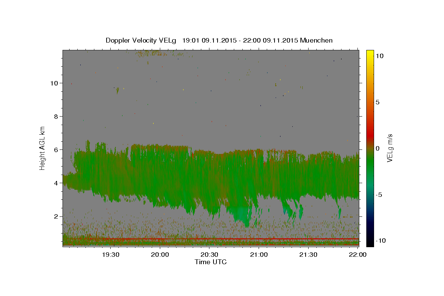Click the colorbar value -5 label
The width and height of the screenshot is (444, 296).
coord(379,195)
